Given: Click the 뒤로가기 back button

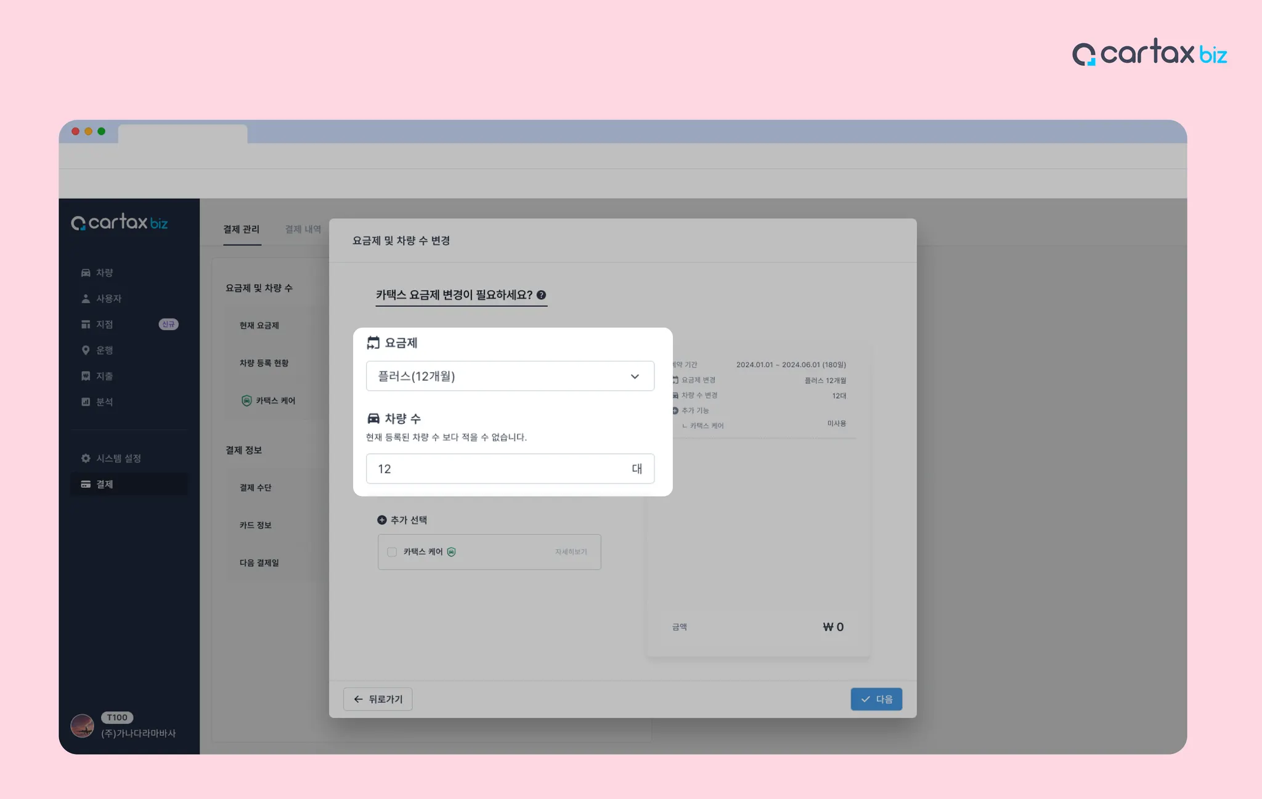Looking at the screenshot, I should coord(378,699).
